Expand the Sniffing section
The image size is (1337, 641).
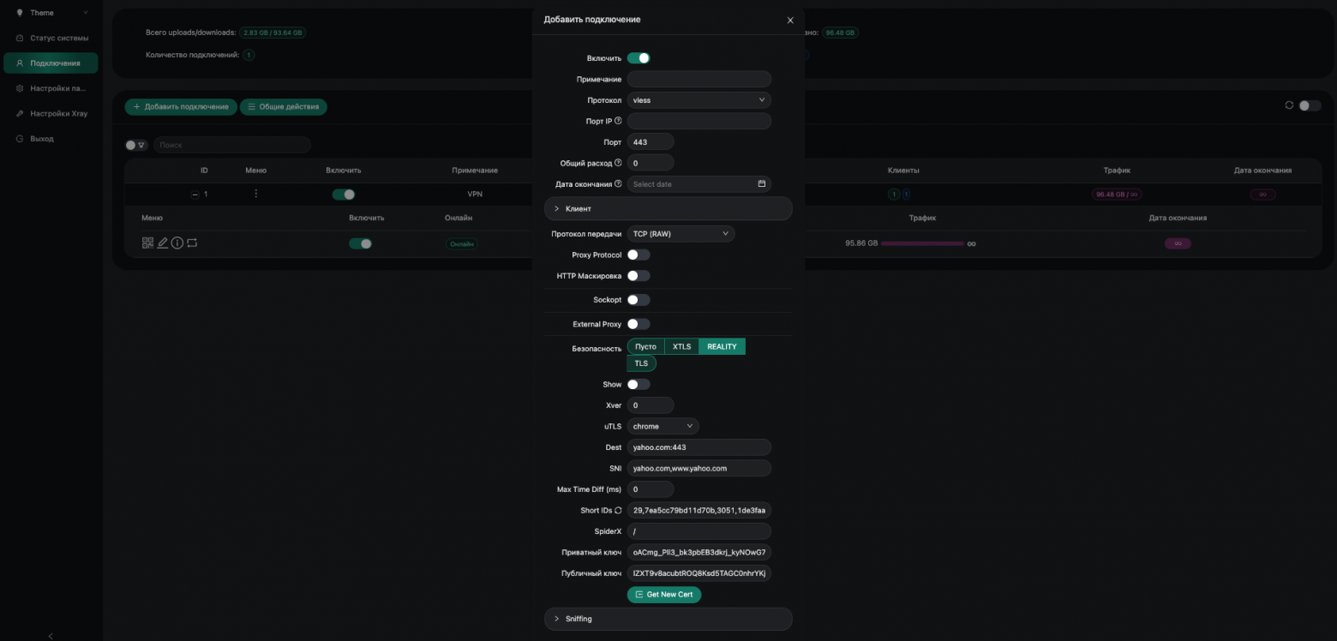(x=668, y=619)
